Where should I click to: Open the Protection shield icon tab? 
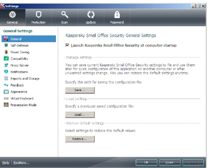click(x=38, y=17)
